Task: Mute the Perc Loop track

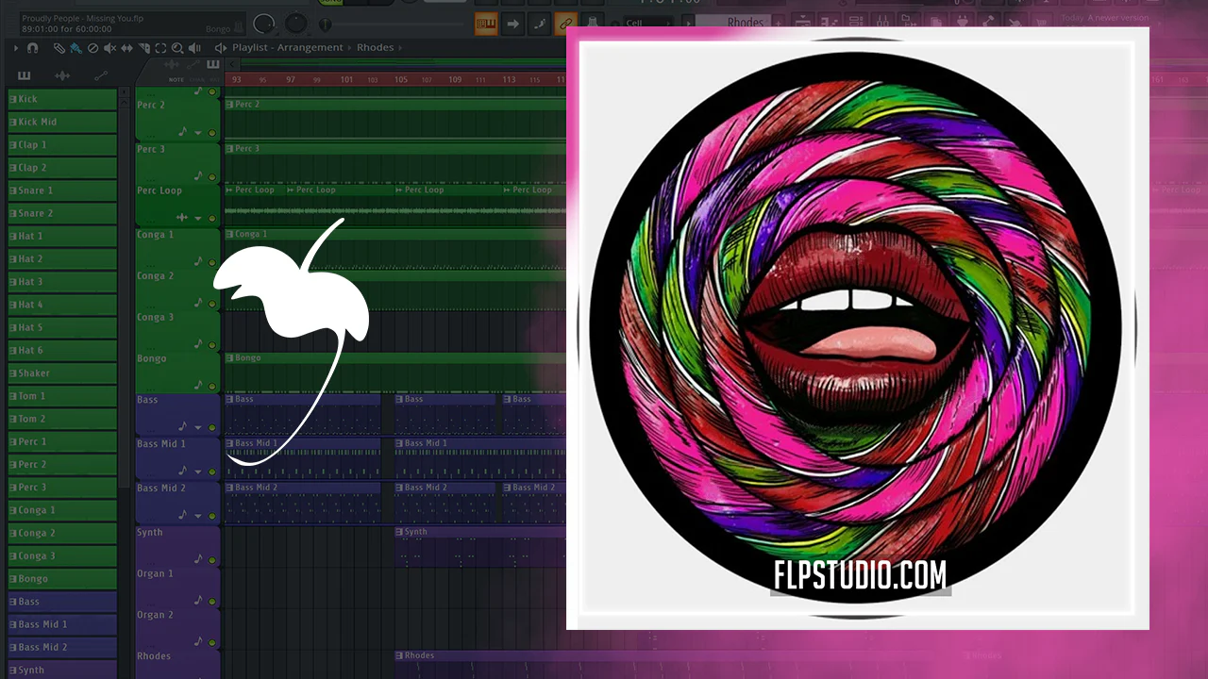Action: point(212,219)
